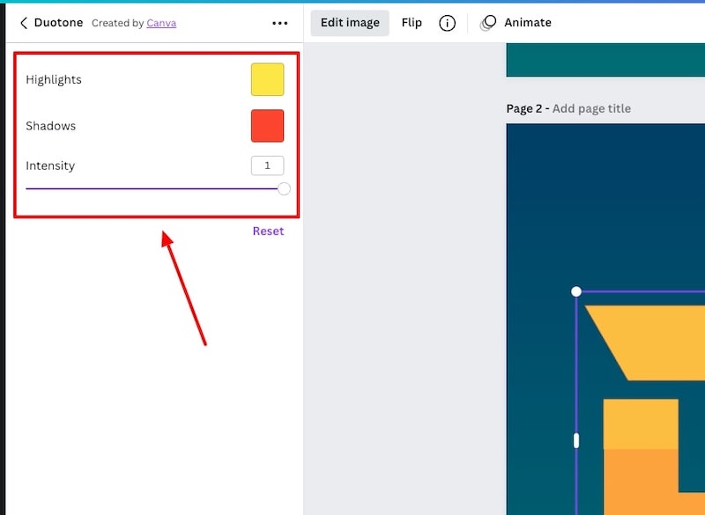The height and width of the screenshot is (515, 705).
Task: Select the small orange square on canvas
Action: click(641, 423)
